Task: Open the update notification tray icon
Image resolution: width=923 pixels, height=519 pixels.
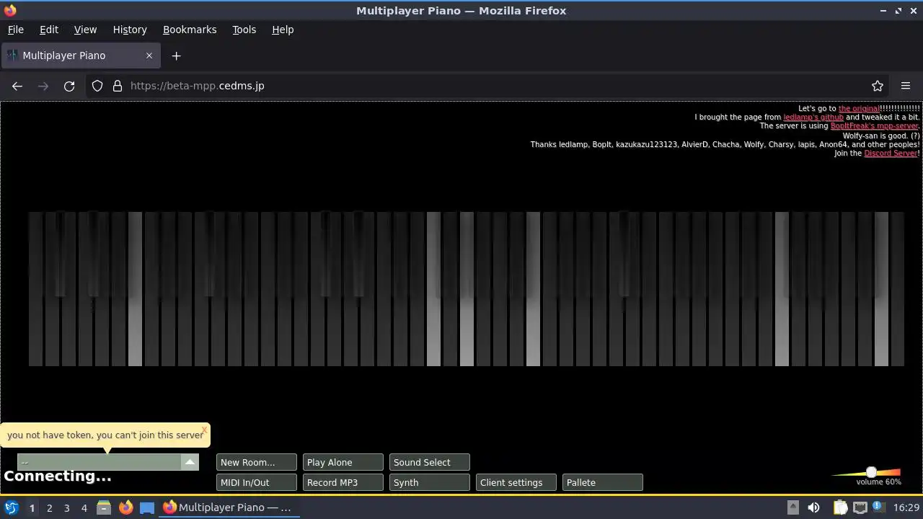Action: click(x=880, y=507)
